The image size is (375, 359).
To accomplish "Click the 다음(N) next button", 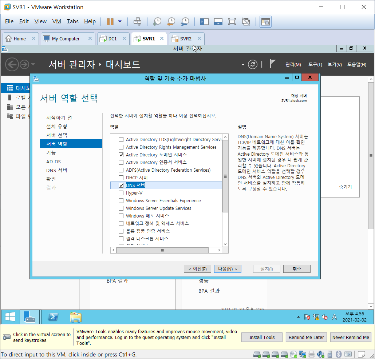I will [228, 269].
